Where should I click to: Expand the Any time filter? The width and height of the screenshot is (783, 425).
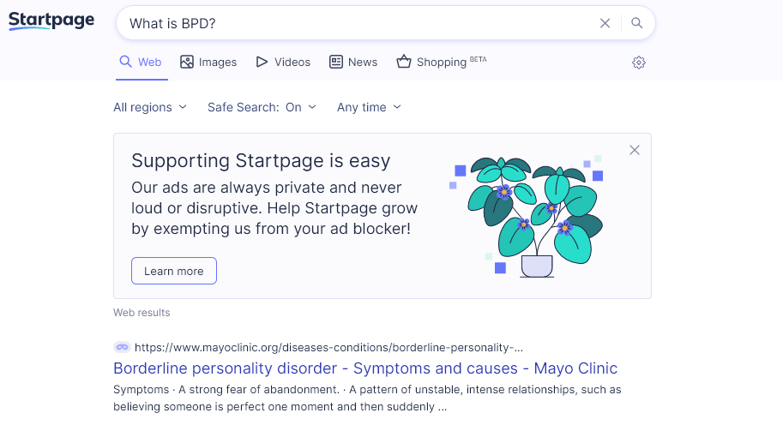pos(369,107)
